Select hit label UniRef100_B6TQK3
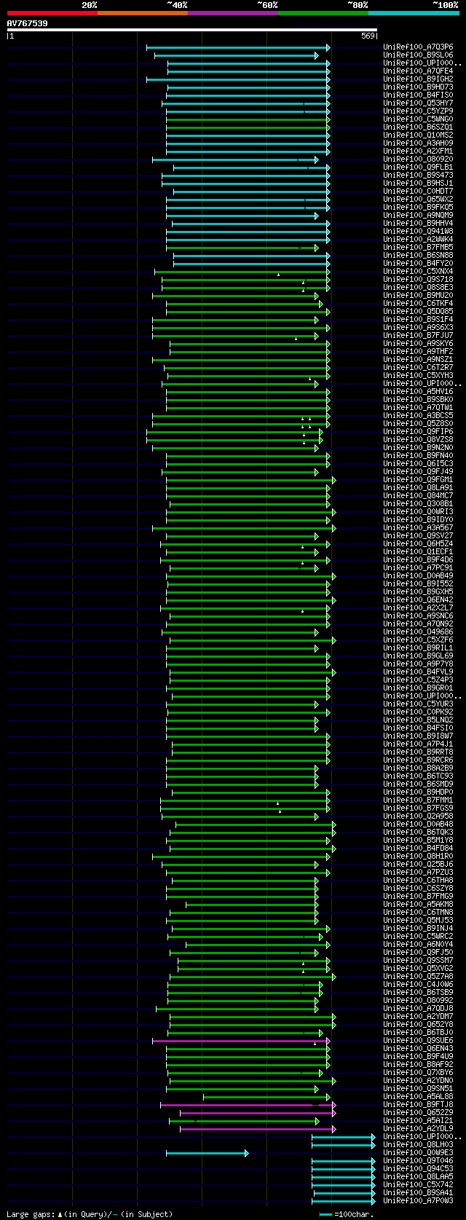Image resolution: width=466 pixels, height=1220 pixels. tap(418, 833)
